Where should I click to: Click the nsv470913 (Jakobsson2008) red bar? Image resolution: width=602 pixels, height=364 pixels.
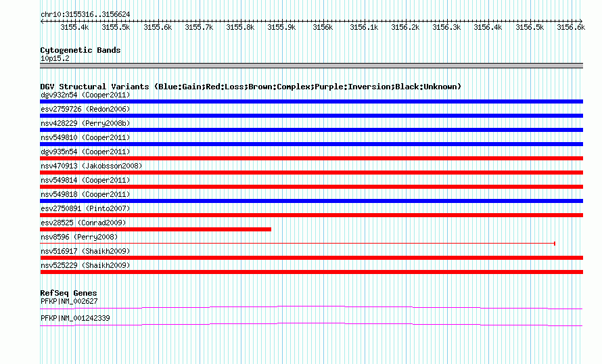(311, 173)
